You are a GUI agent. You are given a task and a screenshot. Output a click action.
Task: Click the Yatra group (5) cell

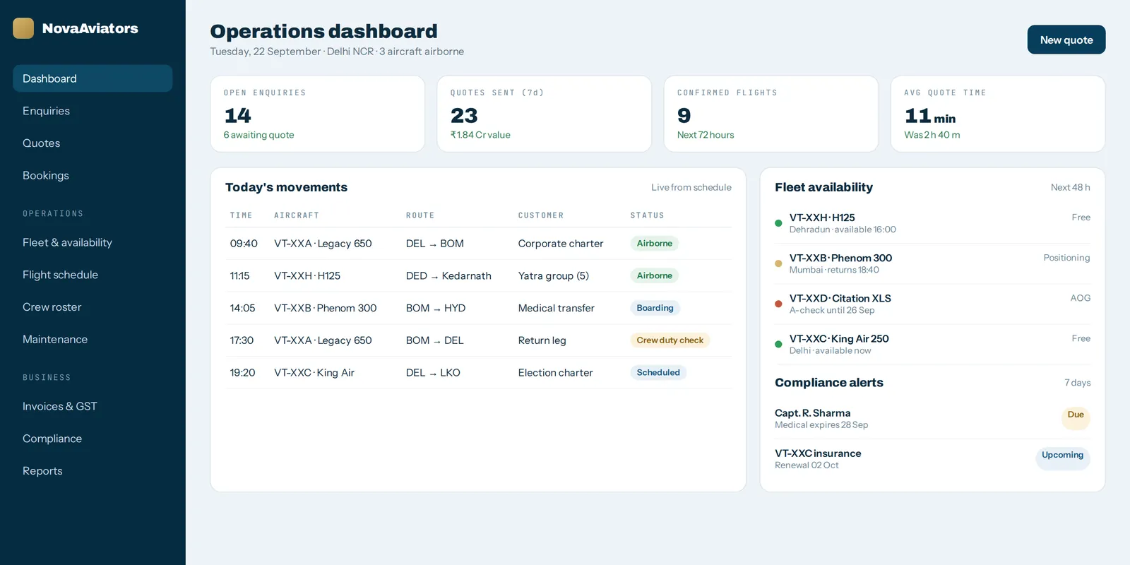click(x=554, y=276)
